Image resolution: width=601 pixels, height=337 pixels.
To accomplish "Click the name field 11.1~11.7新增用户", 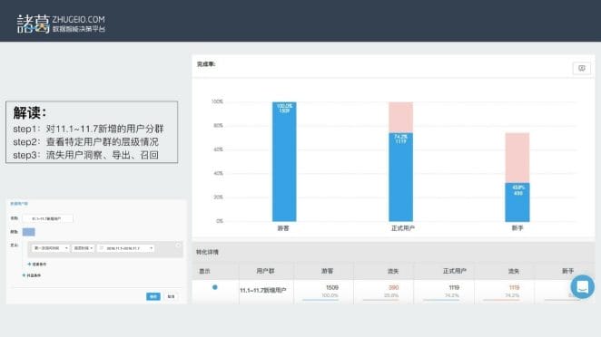I will tap(47, 218).
